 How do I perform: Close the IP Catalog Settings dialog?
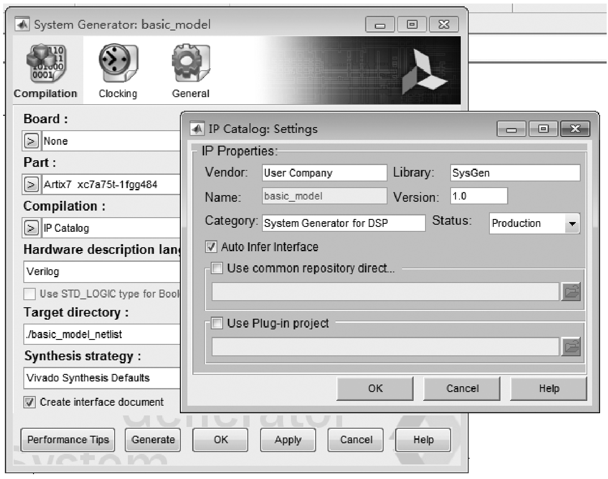[575, 129]
